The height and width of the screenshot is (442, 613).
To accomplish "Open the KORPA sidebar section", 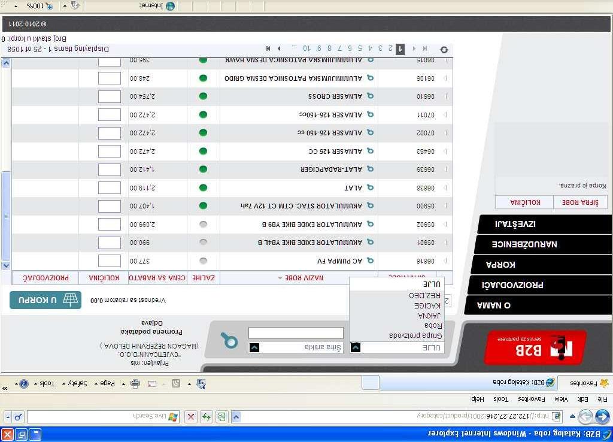I will 541,265.
